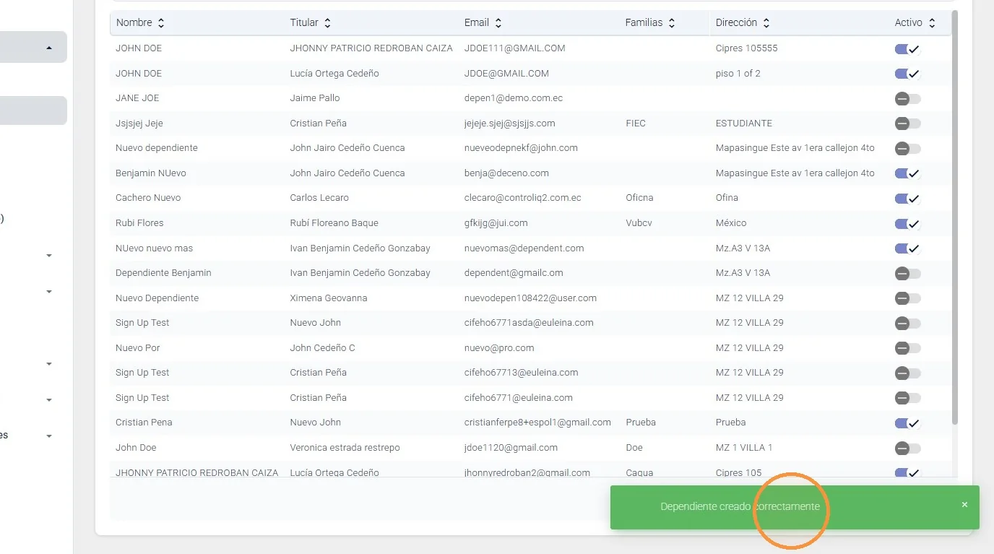The width and height of the screenshot is (994, 554).
Task: Sort table by Nombre column arrows
Action: 160,23
